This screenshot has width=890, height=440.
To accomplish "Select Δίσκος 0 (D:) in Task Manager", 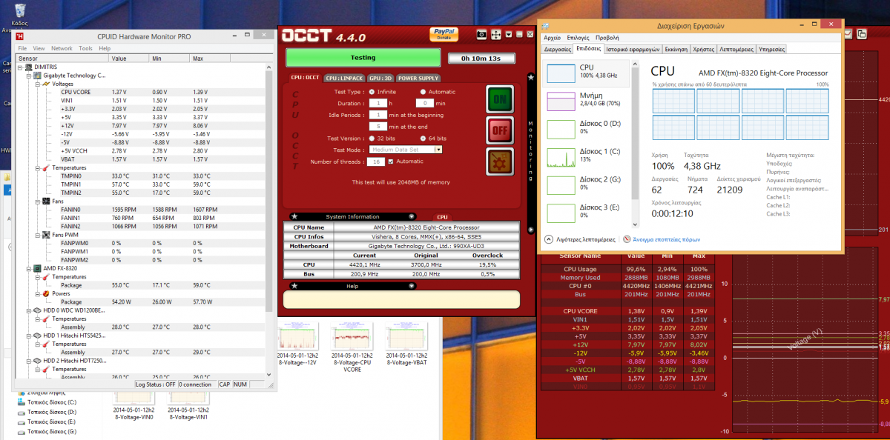I will (587, 128).
